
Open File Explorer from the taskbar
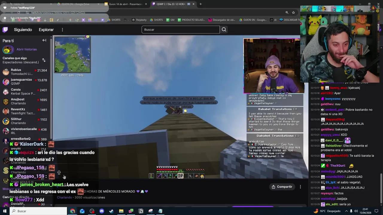(x=121, y=211)
